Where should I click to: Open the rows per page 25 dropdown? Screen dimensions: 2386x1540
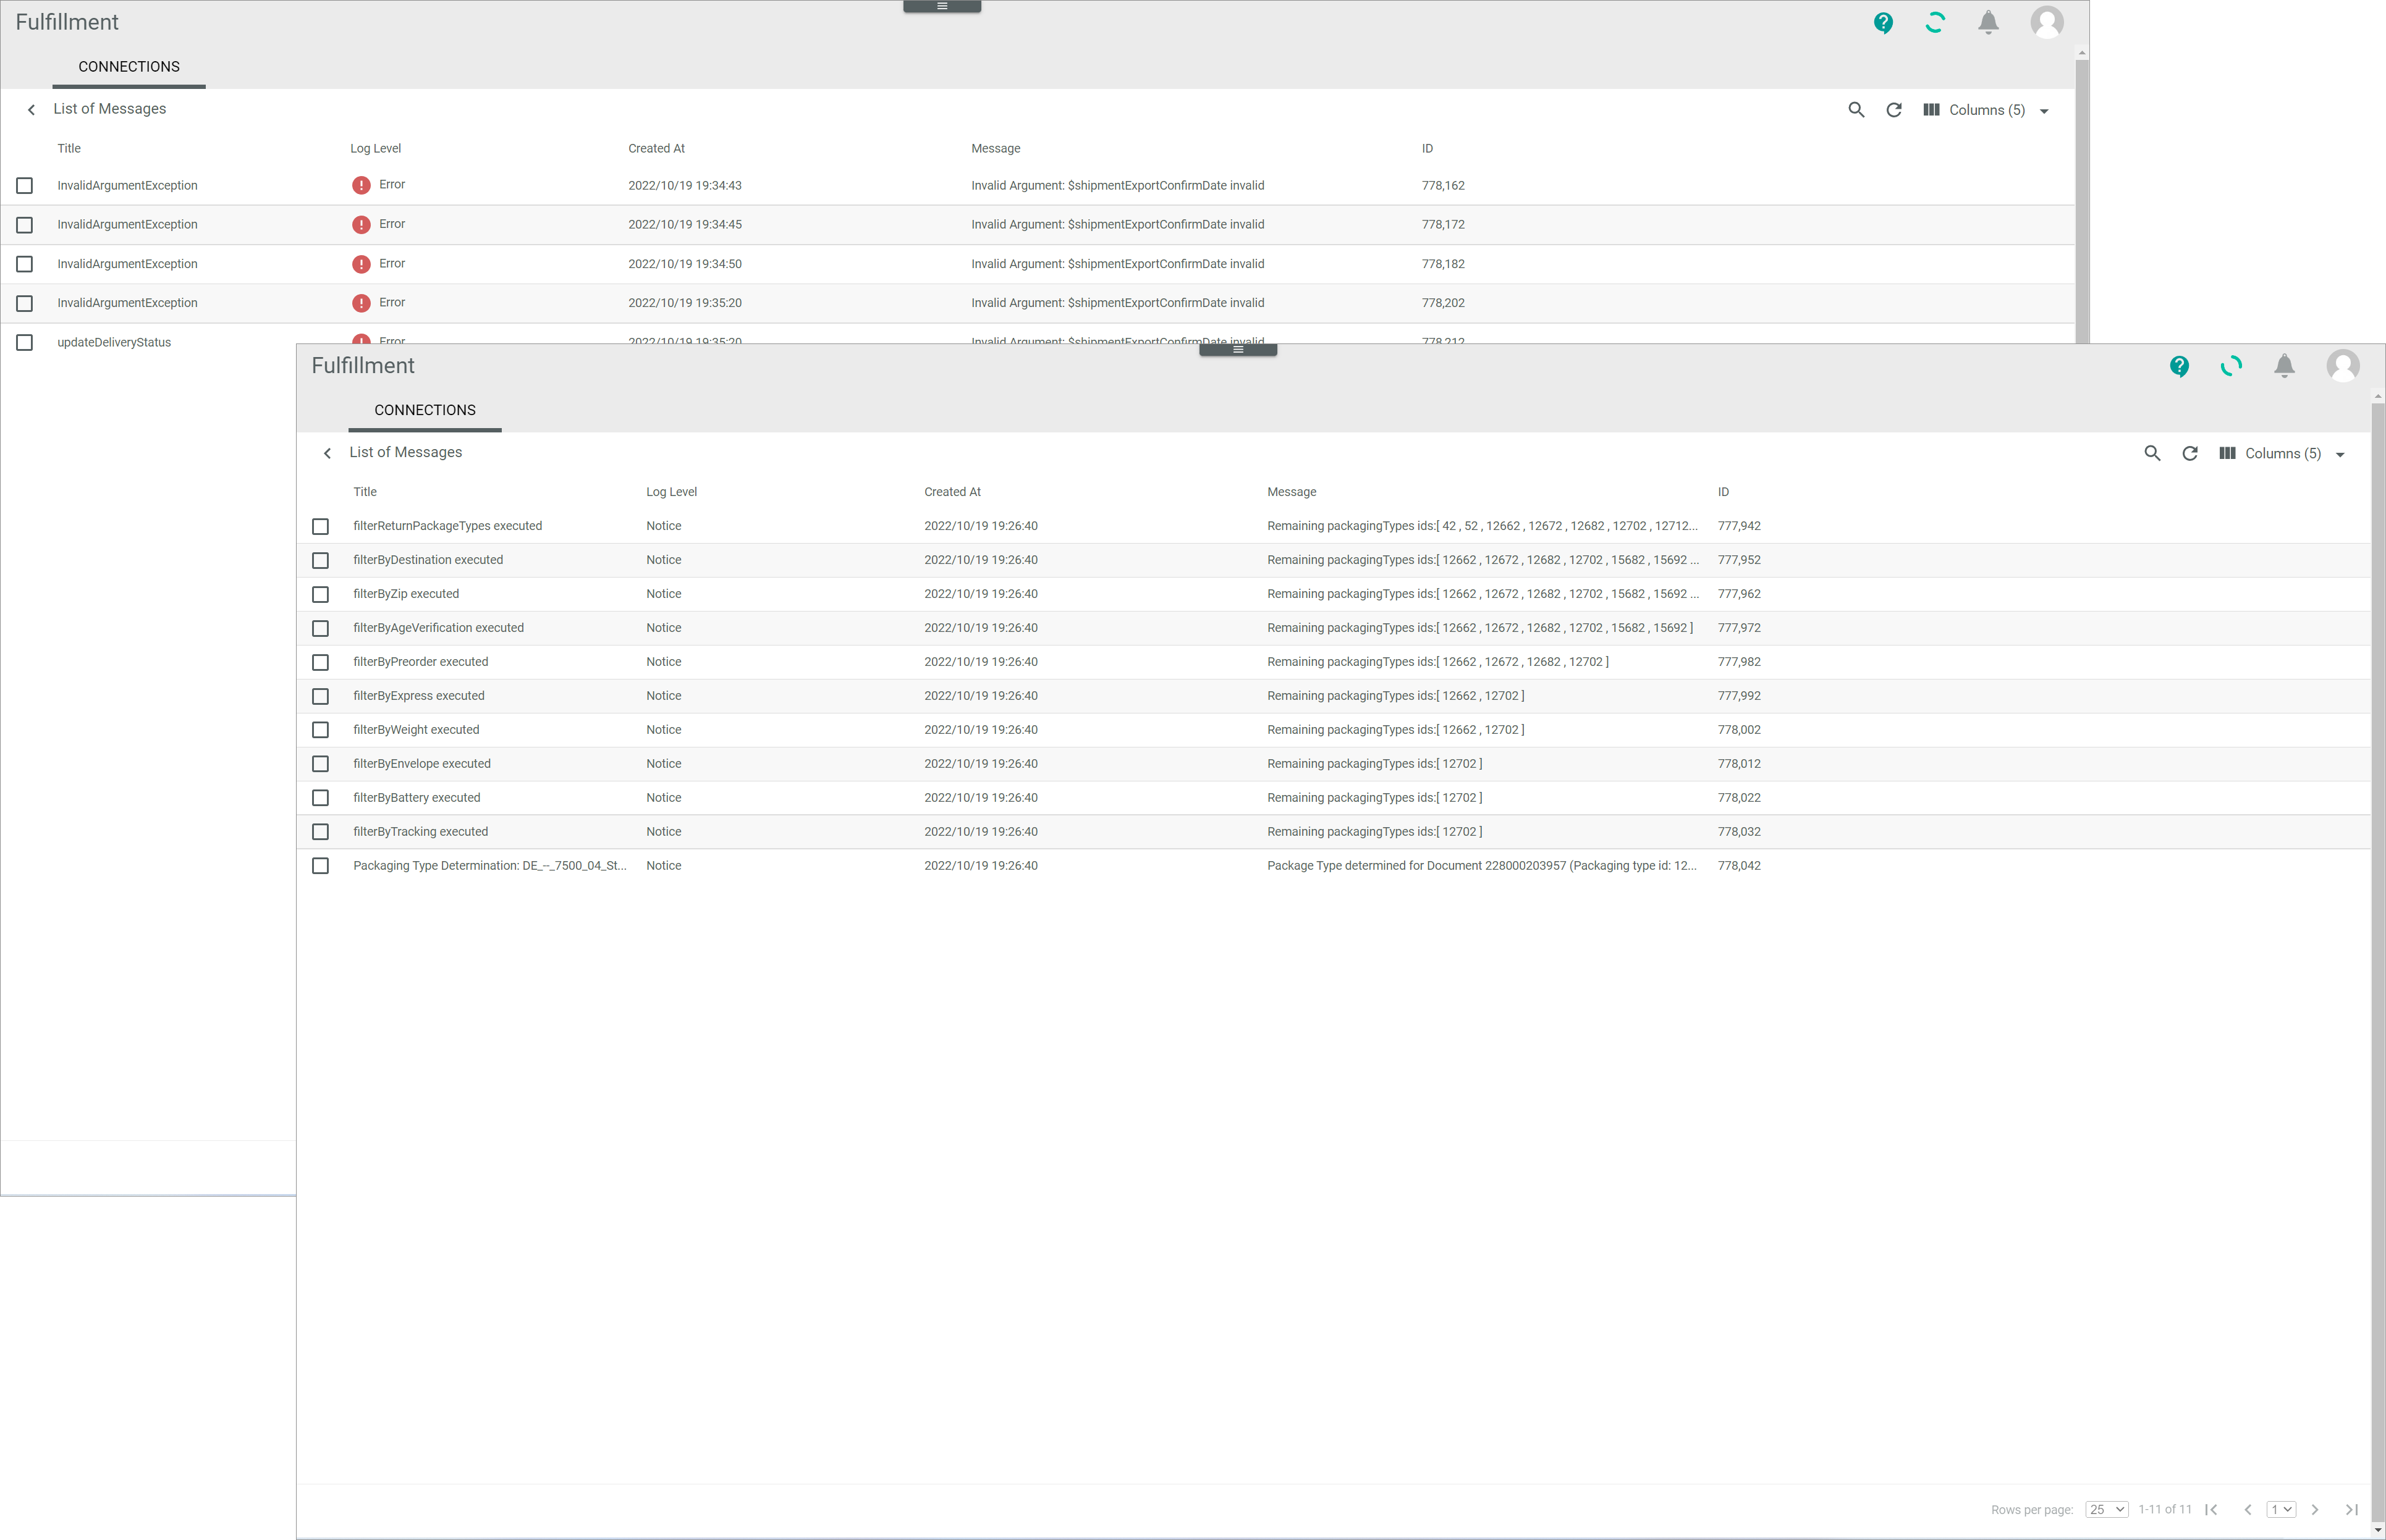click(2106, 1509)
